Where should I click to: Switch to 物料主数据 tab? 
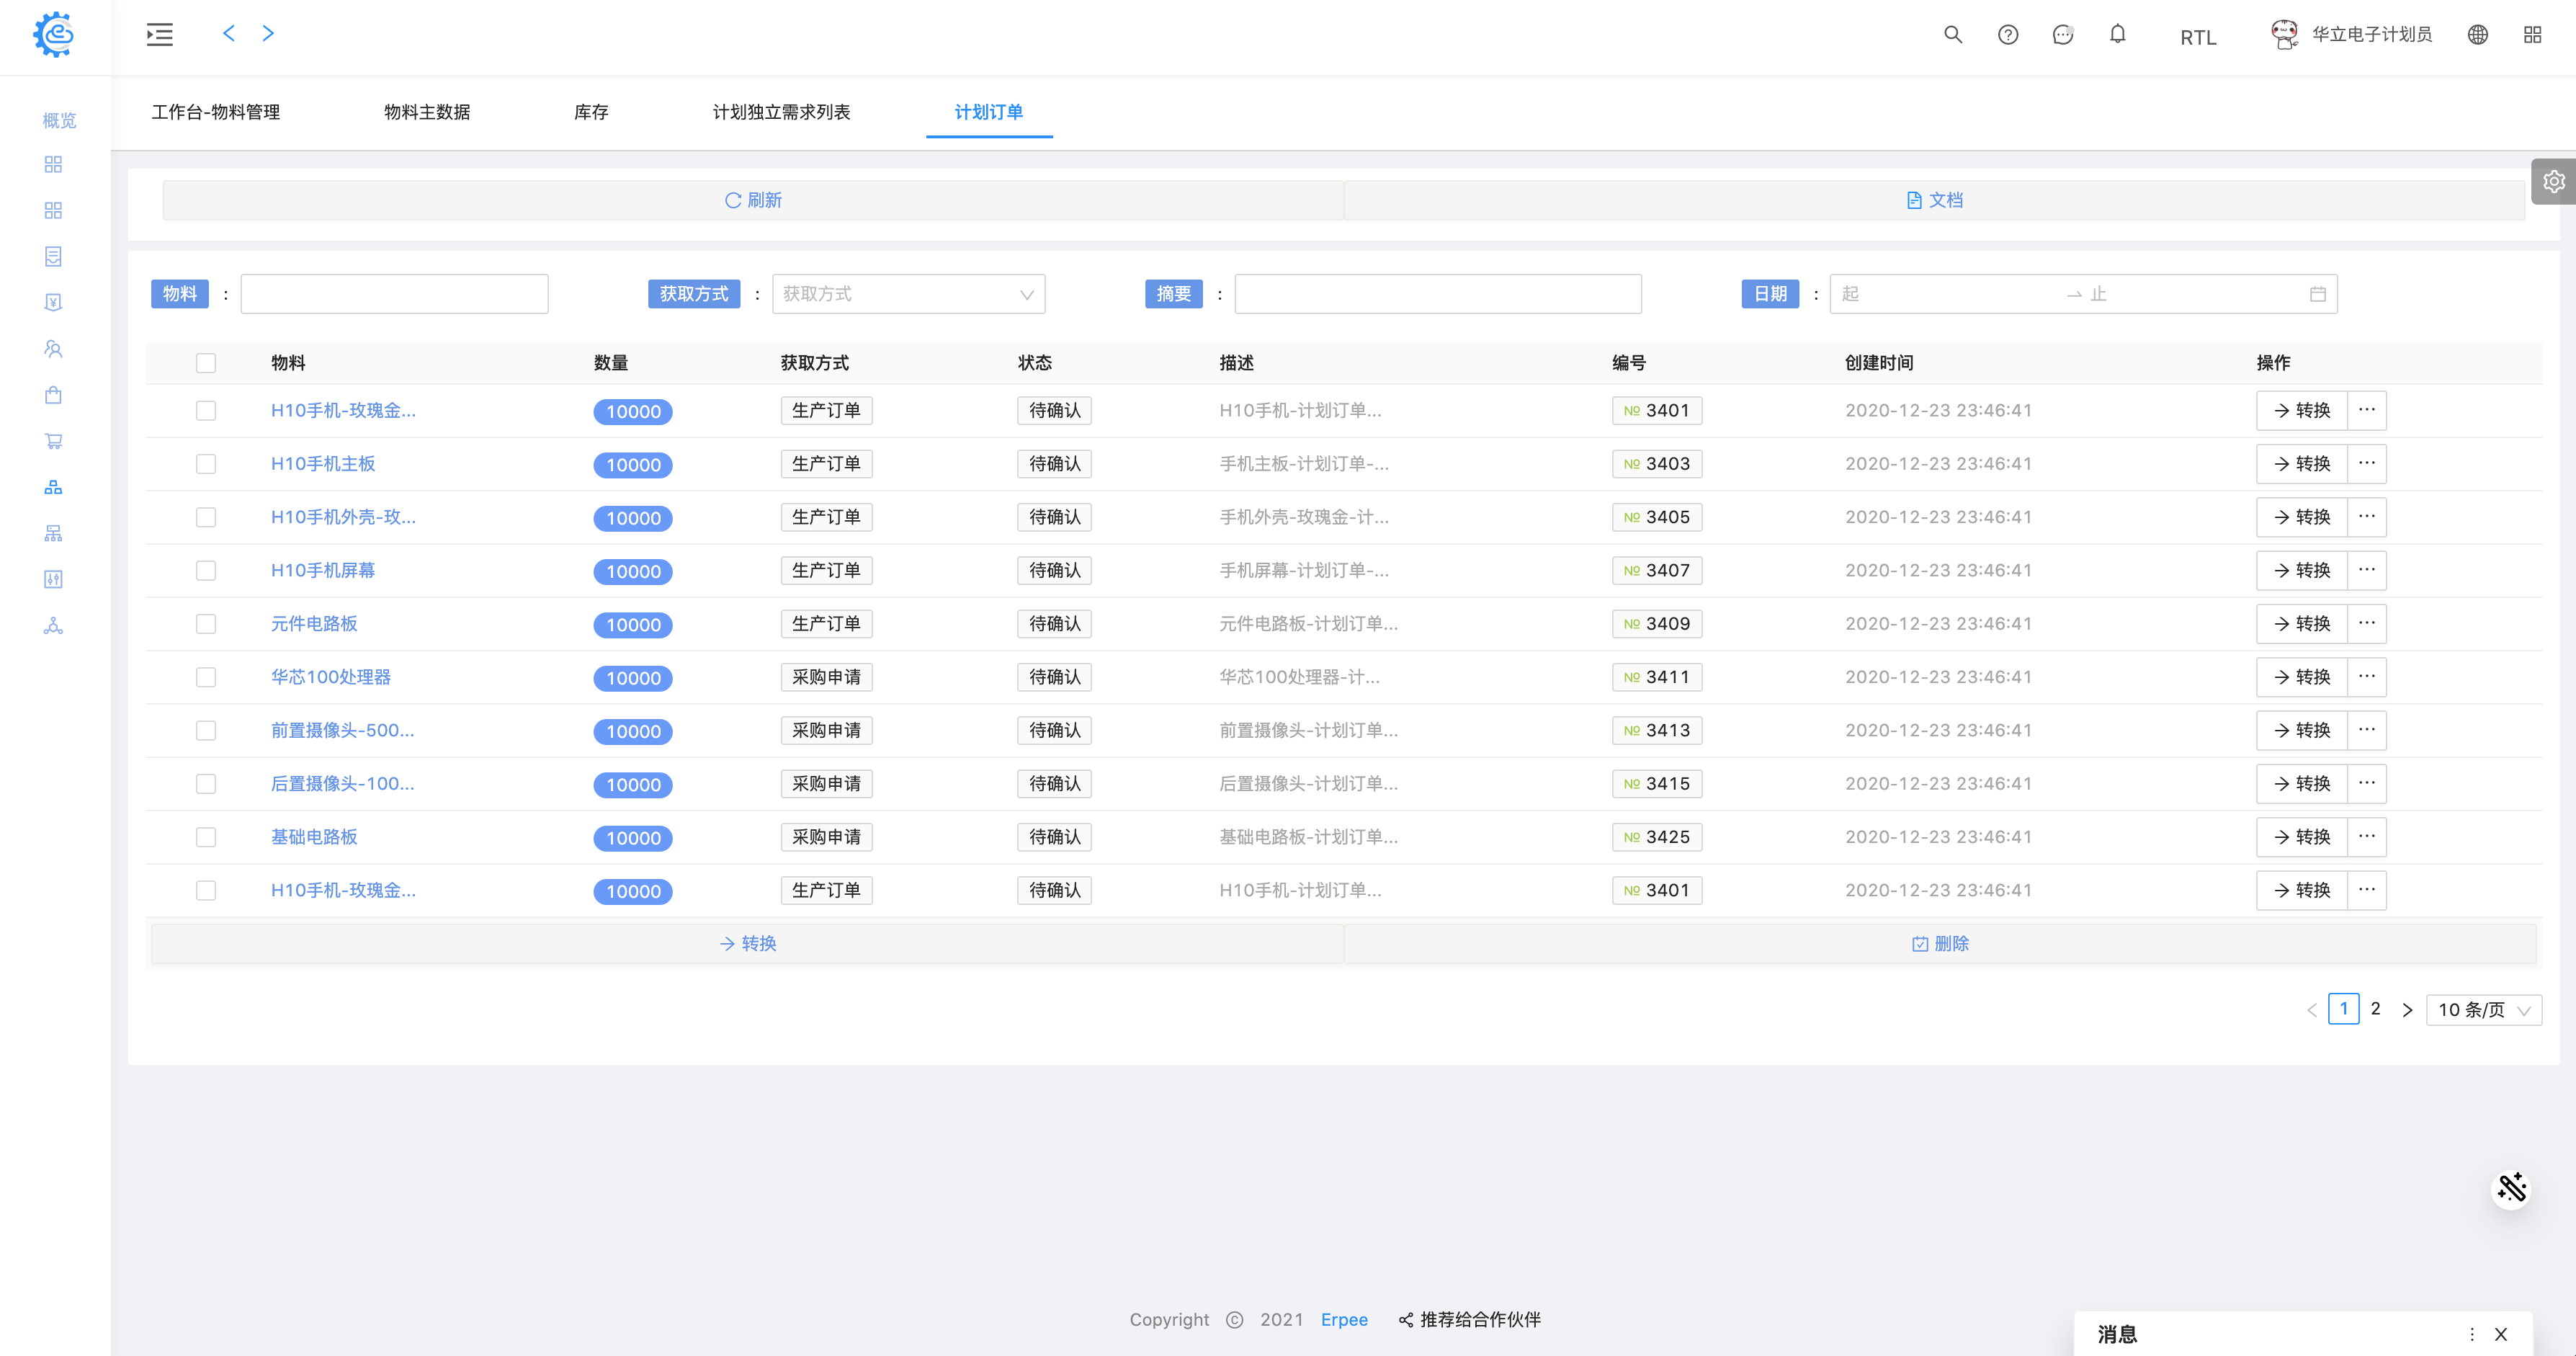[x=427, y=112]
